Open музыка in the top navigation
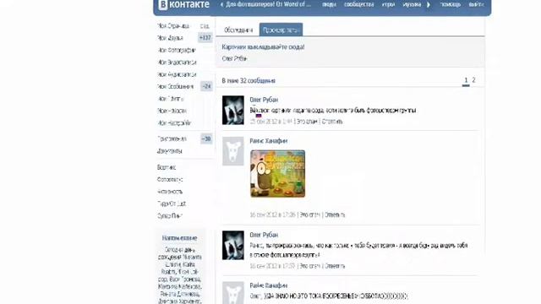541x304 pixels. 412,4
